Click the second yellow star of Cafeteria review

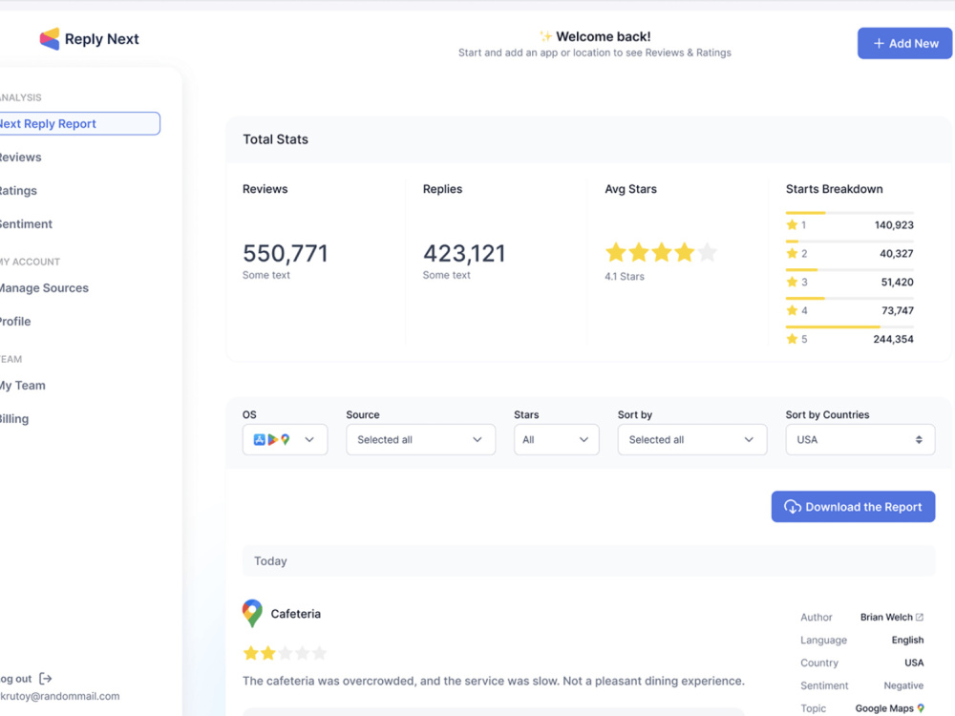coord(268,653)
